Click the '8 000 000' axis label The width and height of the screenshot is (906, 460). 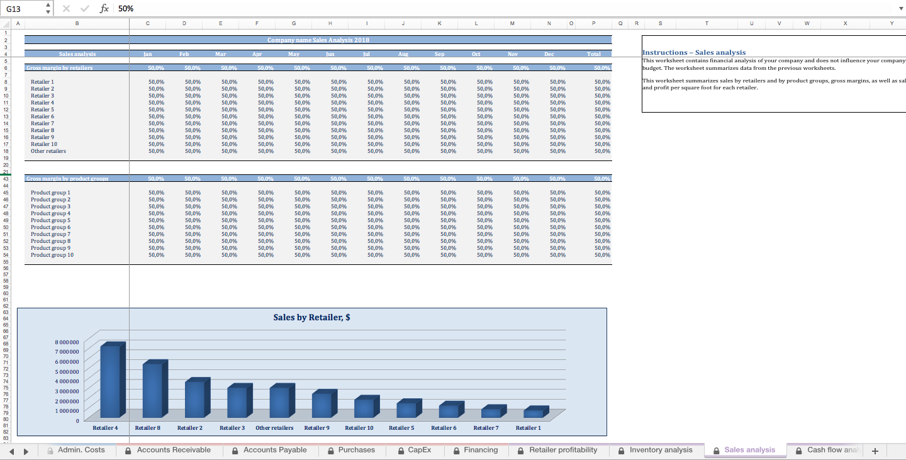67,342
